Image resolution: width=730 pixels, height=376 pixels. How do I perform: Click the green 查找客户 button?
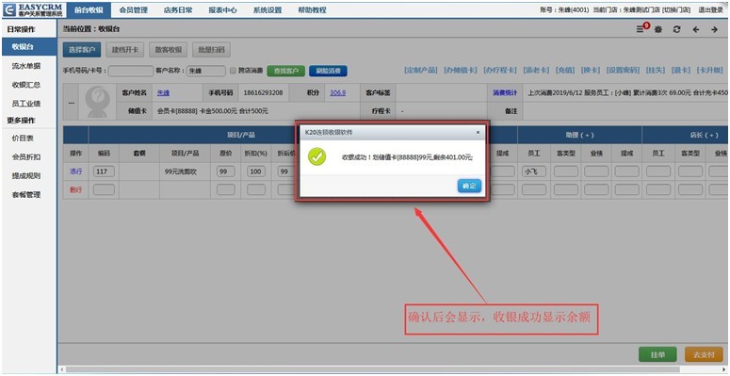pyautogui.click(x=285, y=71)
